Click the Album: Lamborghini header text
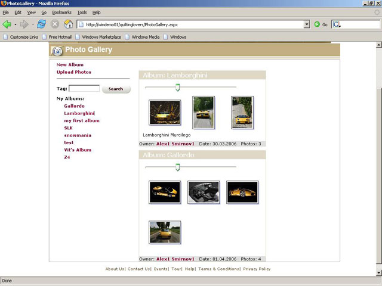382x286 pixels. tap(175, 76)
